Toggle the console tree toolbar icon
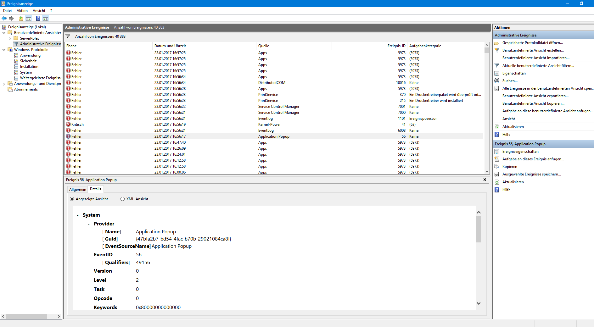Viewport: 594px width, 327px height. 29,18
